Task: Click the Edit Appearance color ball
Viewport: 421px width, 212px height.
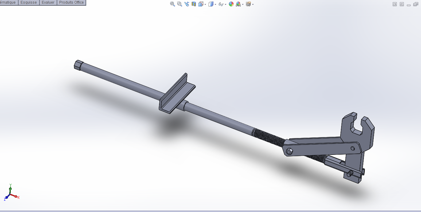Action: (x=231, y=4)
